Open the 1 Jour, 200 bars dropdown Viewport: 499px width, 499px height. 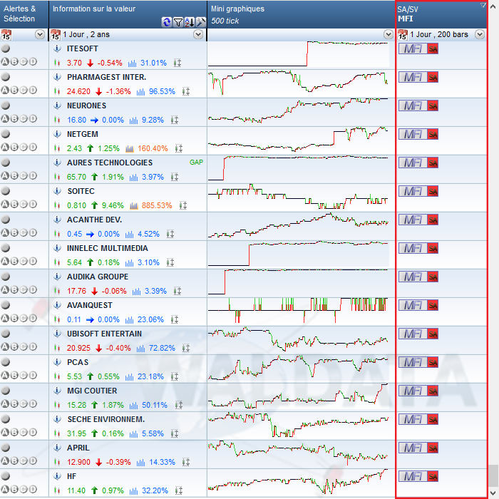point(479,34)
